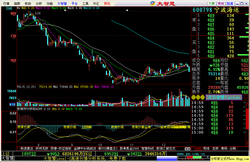Viewport: 250px width, 162px height.
Task: Select the 阳春-权证指标 indicator tab
Action: click(x=61, y=149)
